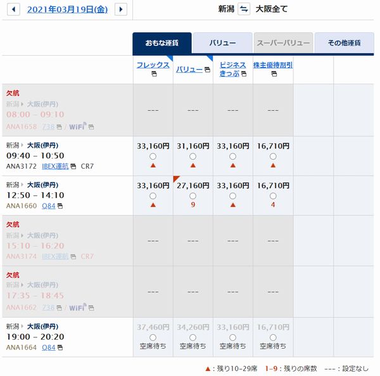Go to next day arrow
Image resolution: width=380 pixels, height=376 pixels.
(121, 10)
